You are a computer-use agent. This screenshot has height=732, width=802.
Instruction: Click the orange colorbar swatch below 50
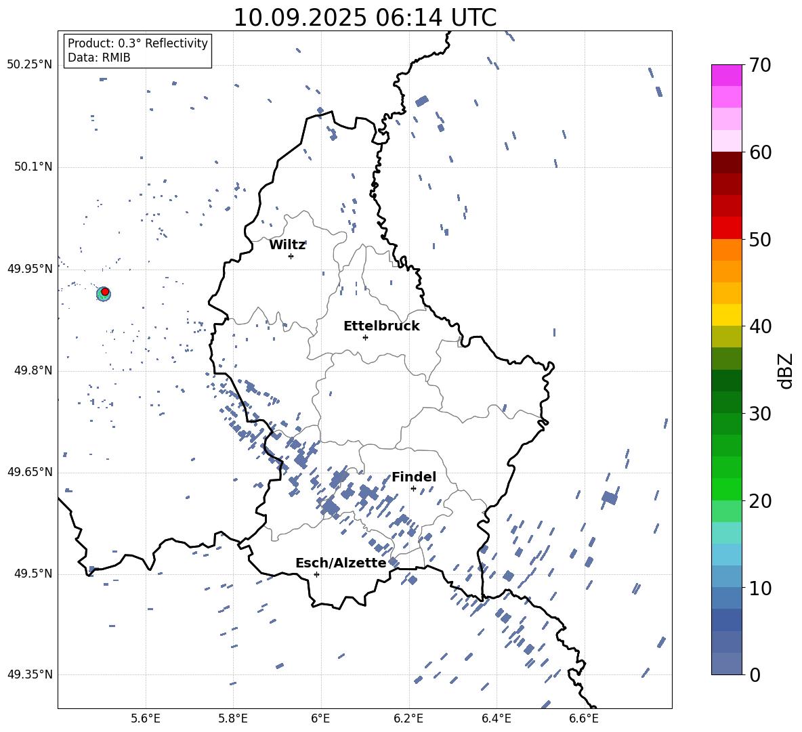(726, 250)
